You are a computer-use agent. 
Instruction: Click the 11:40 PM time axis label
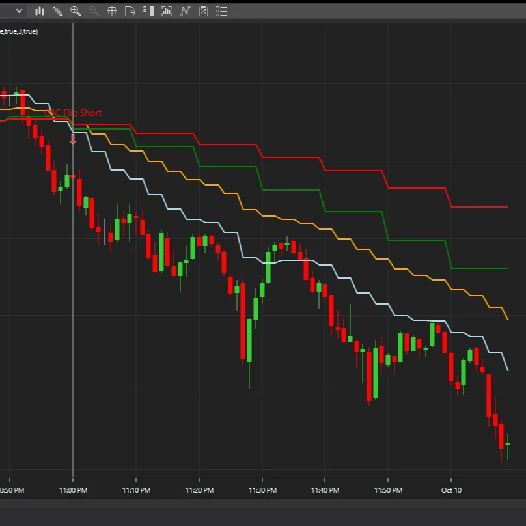pyautogui.click(x=325, y=490)
